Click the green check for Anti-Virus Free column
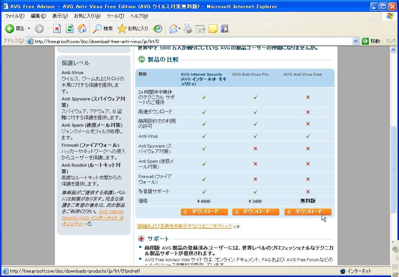Image resolution: width=399 pixels, height=277 pixels. [x=308, y=136]
